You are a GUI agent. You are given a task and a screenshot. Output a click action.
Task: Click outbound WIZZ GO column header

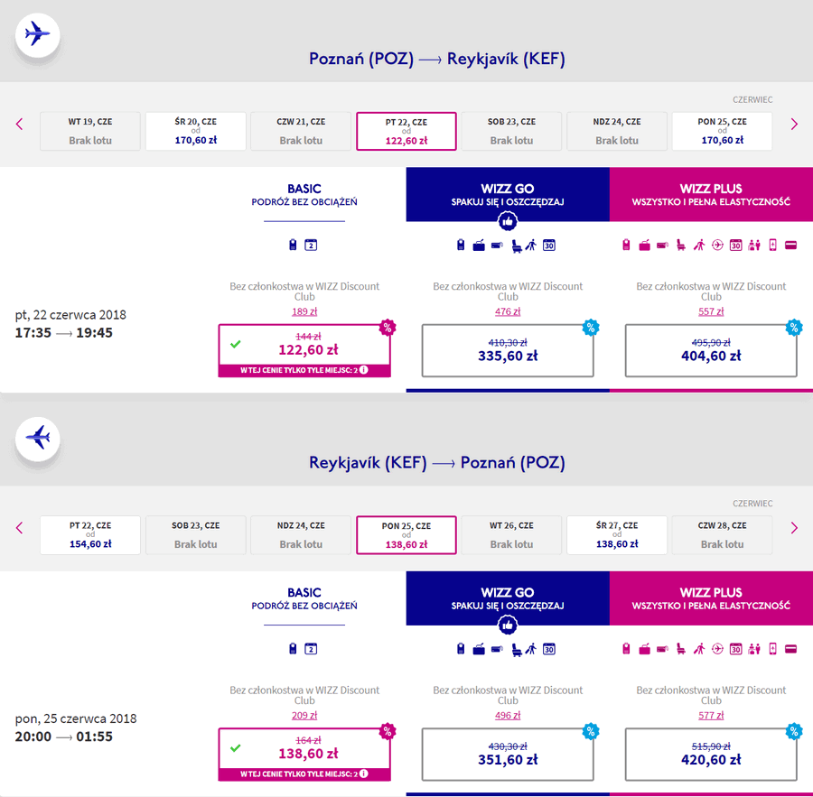[x=508, y=194]
